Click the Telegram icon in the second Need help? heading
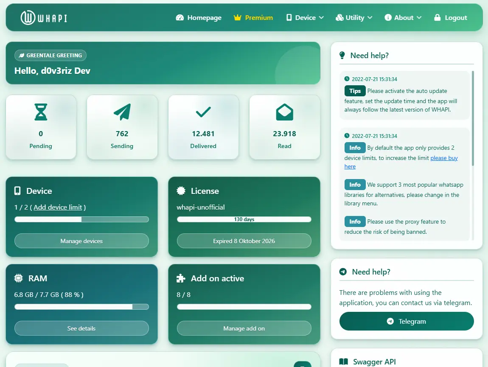 [x=343, y=272]
